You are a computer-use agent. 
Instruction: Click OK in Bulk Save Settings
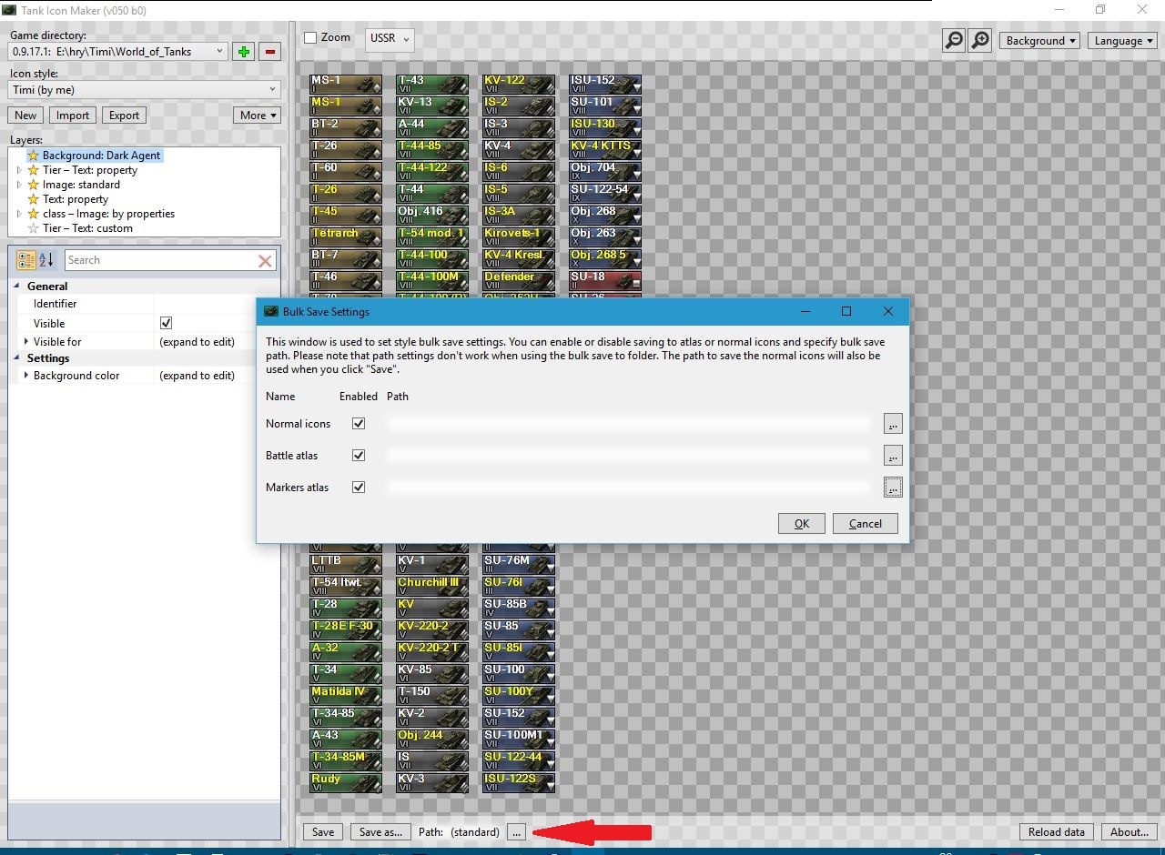coord(802,523)
